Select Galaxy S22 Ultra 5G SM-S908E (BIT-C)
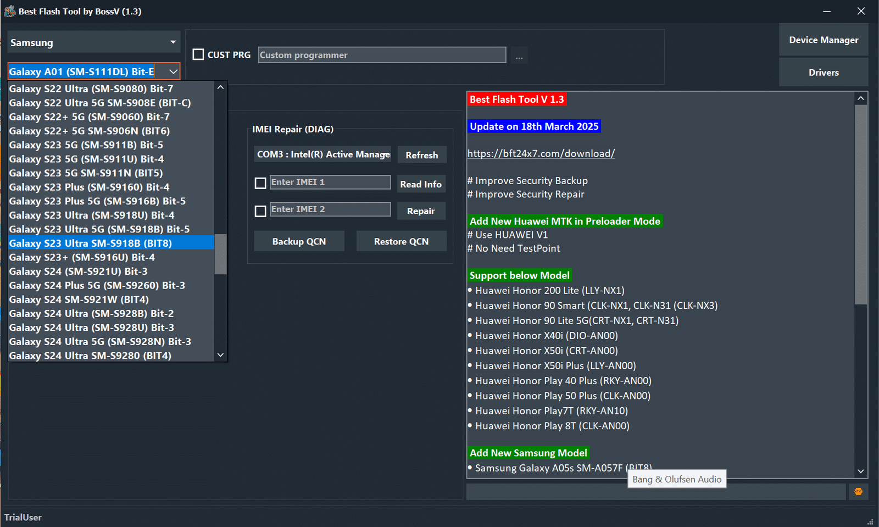Image resolution: width=879 pixels, height=527 pixels. (111, 103)
